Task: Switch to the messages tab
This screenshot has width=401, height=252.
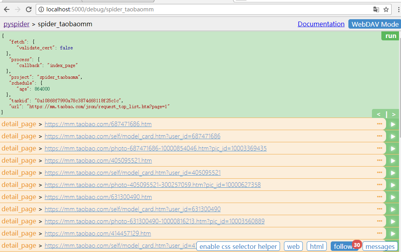Action: pos(380,247)
